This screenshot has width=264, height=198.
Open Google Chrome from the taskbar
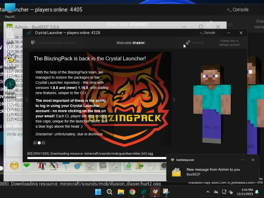(x=132, y=192)
